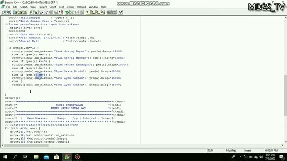Click the Nasi Goreng Baper strcpy line
The height and width of the screenshot is (161, 287).
point(67,51)
